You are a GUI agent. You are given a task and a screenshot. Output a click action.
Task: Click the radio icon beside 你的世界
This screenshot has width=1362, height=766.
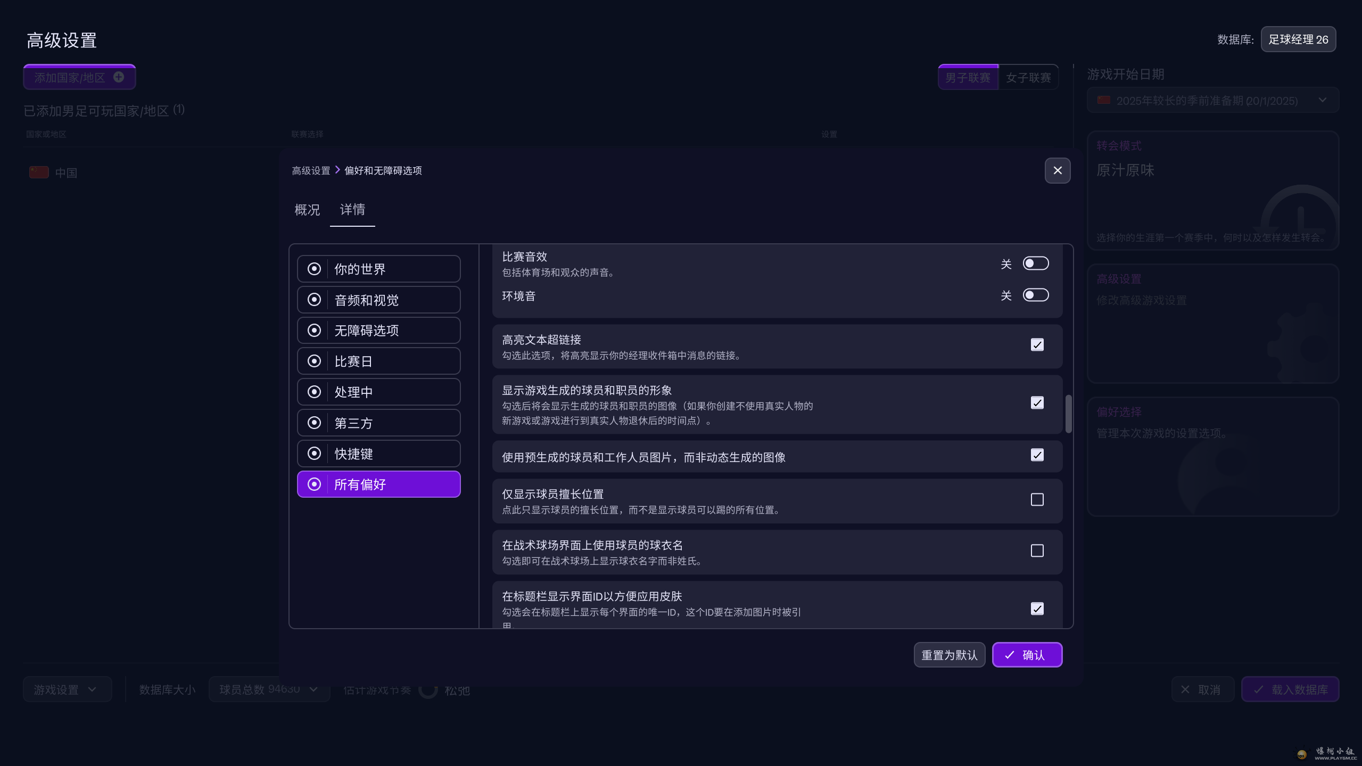pyautogui.click(x=314, y=269)
